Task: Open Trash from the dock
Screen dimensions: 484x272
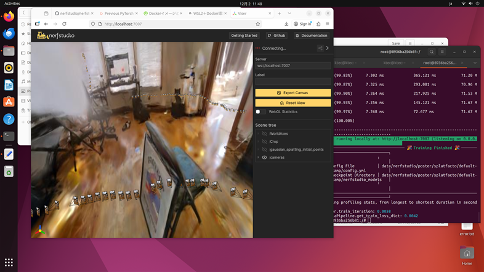Action: 9,172
